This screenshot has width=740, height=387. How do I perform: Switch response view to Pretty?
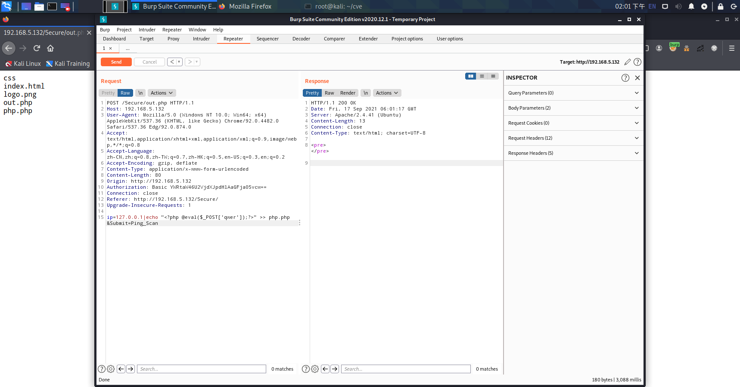(312, 93)
